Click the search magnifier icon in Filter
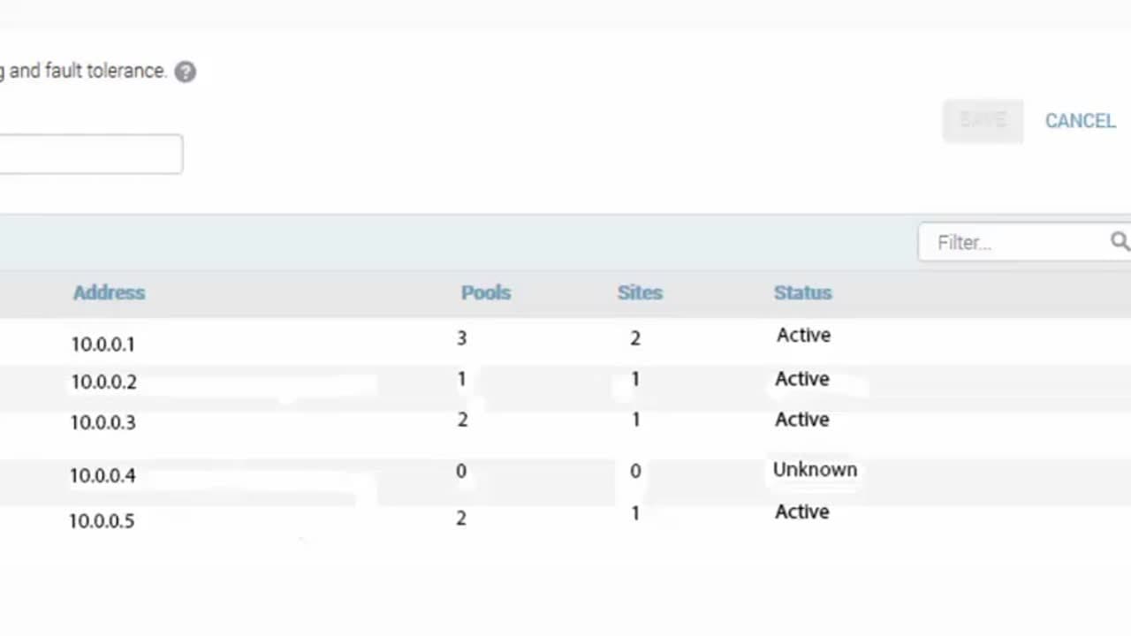The width and height of the screenshot is (1131, 636). 1120,241
